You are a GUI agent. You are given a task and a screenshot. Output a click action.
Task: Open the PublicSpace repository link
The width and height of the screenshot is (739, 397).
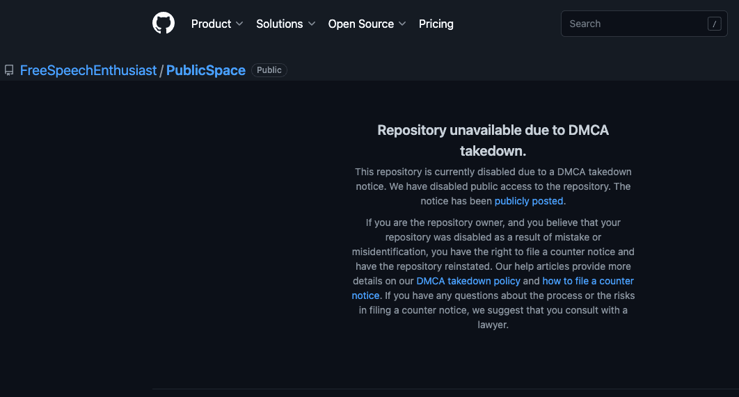point(205,70)
